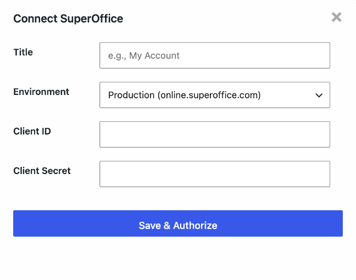Focus the Client ID field
356x280 pixels.
[215, 135]
